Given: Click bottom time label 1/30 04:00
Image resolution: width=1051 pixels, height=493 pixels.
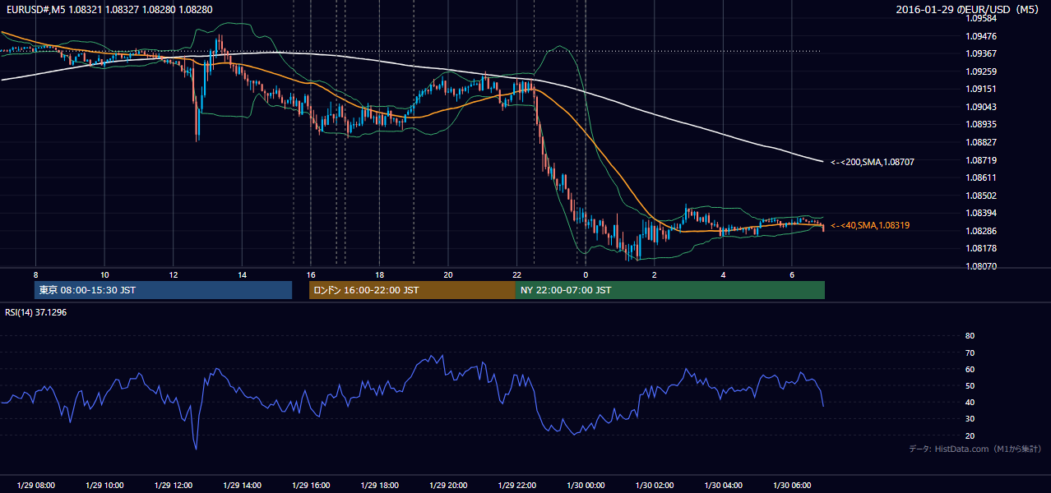Looking at the screenshot, I should (723, 486).
